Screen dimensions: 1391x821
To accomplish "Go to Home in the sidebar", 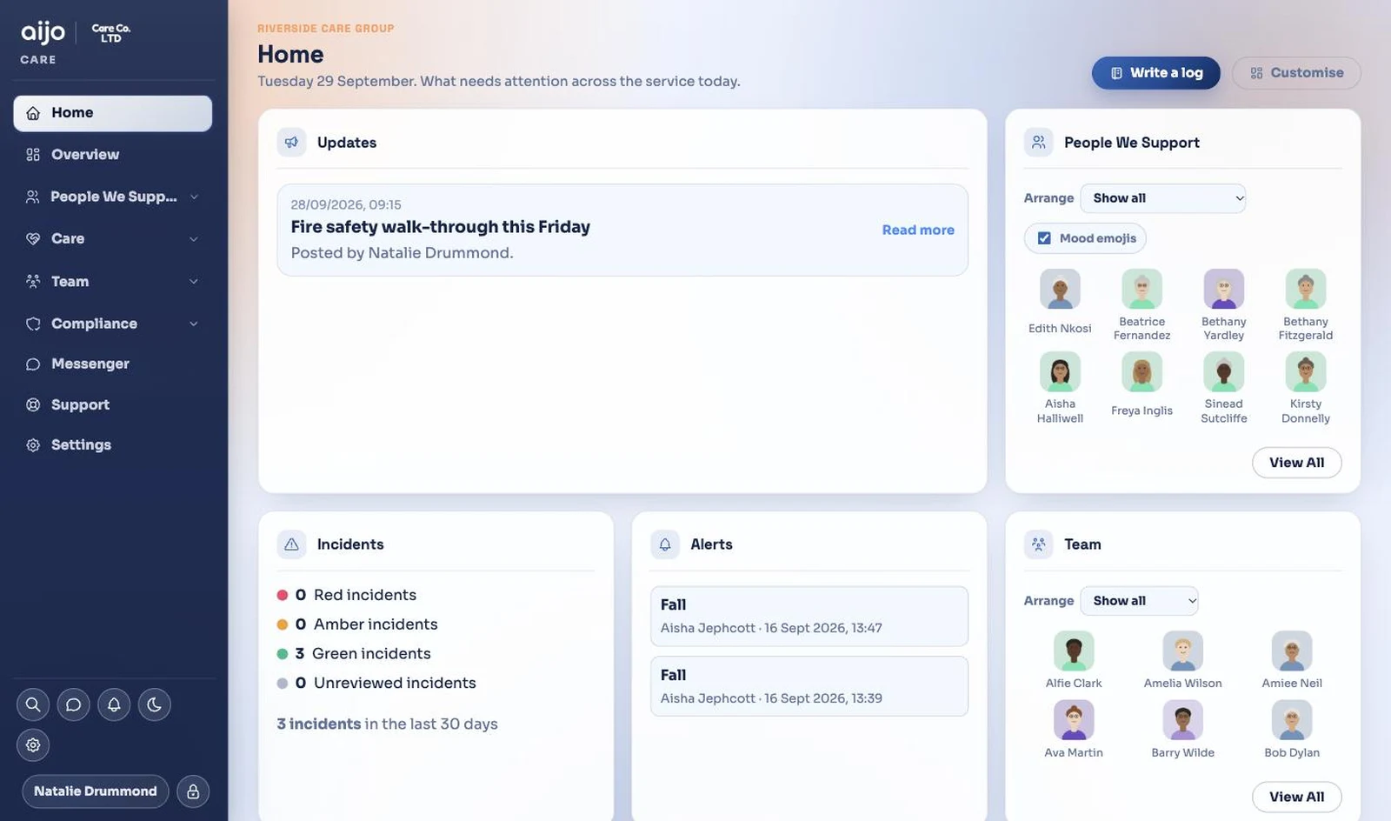I will point(113,113).
